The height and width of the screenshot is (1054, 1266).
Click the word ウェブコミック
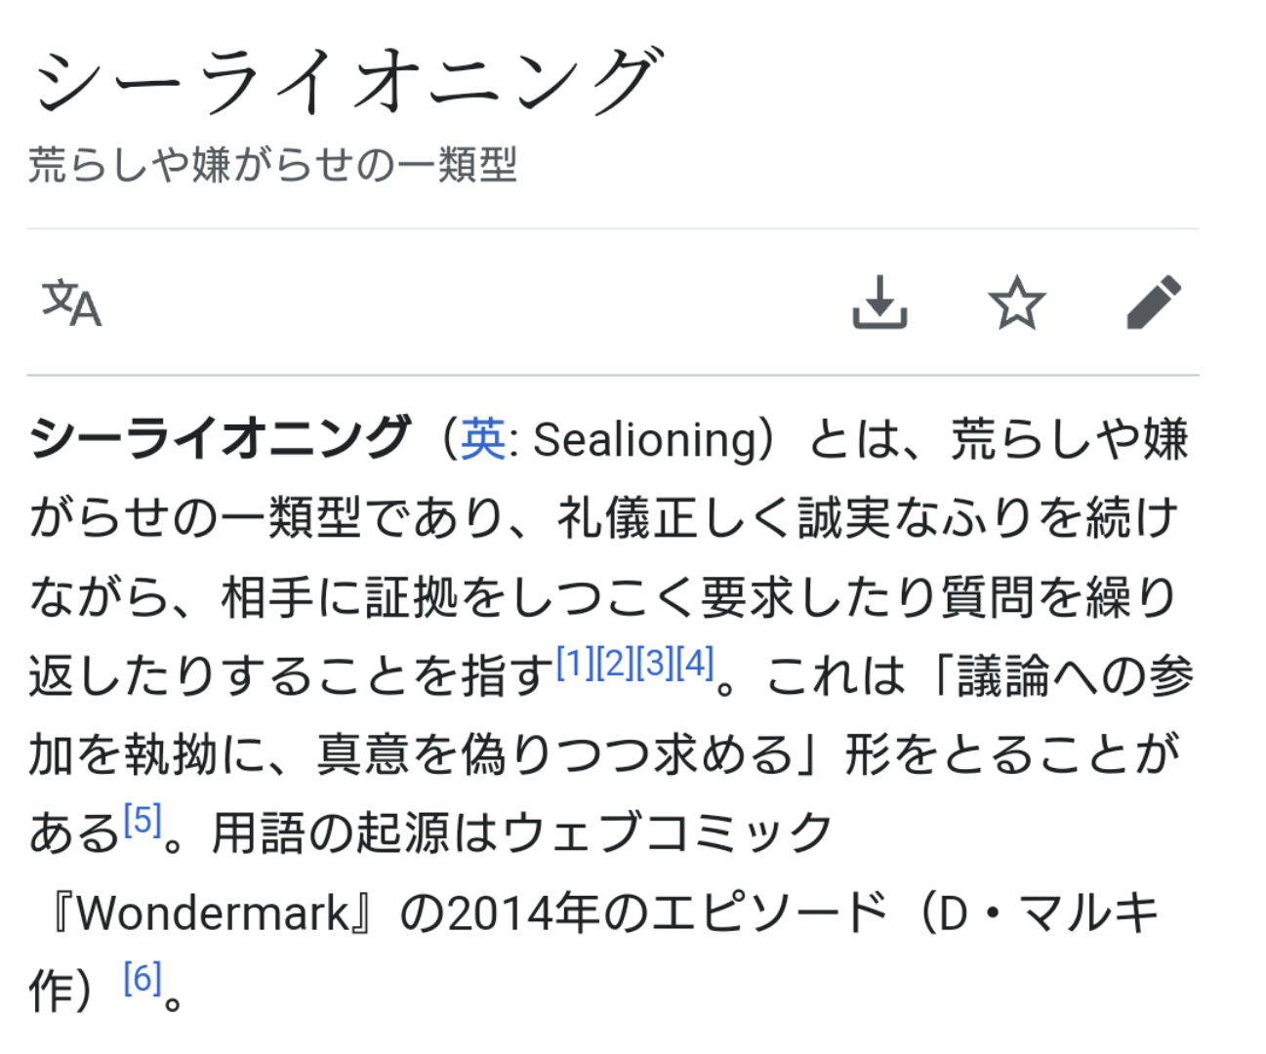[669, 834]
